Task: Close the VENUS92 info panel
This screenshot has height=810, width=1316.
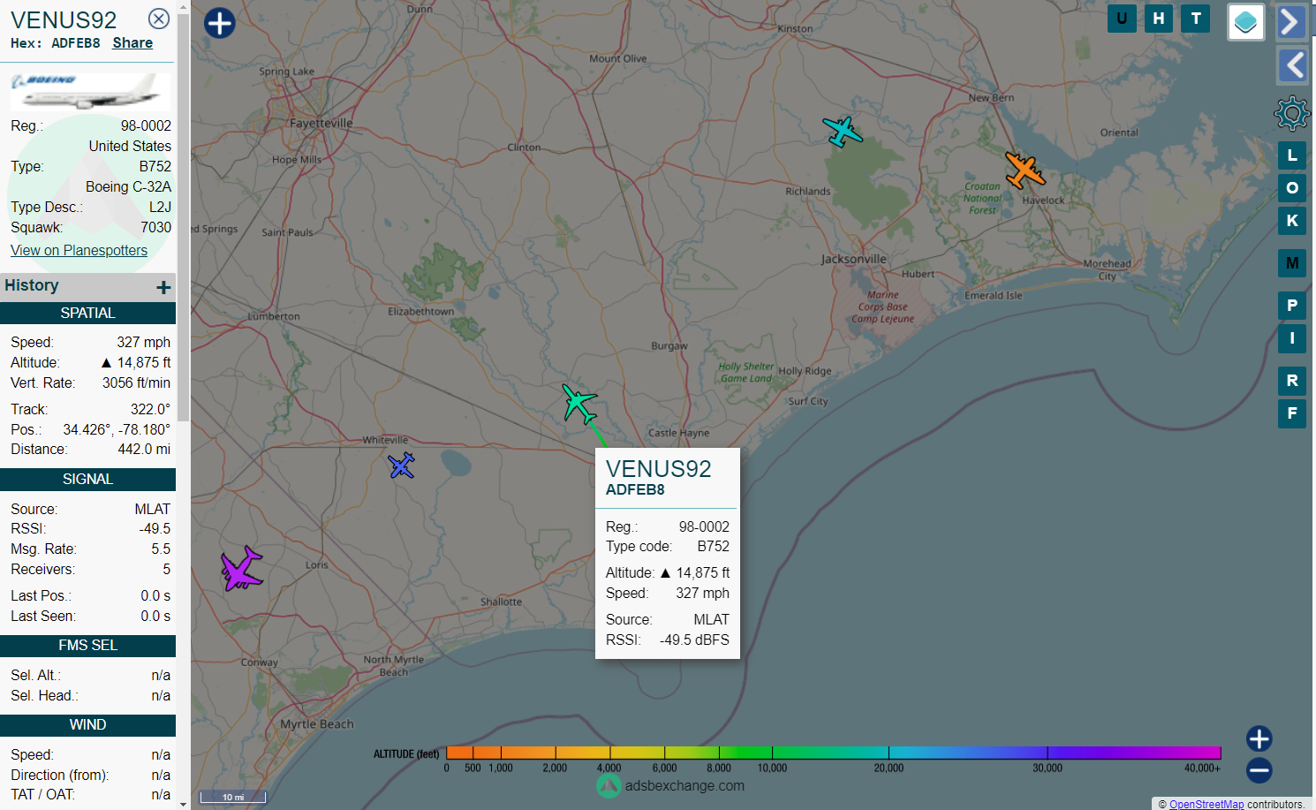Action: [159, 19]
